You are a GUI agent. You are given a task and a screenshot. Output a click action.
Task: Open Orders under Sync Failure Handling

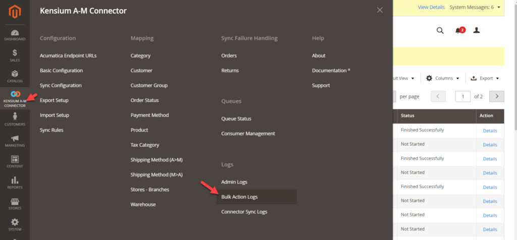point(229,55)
